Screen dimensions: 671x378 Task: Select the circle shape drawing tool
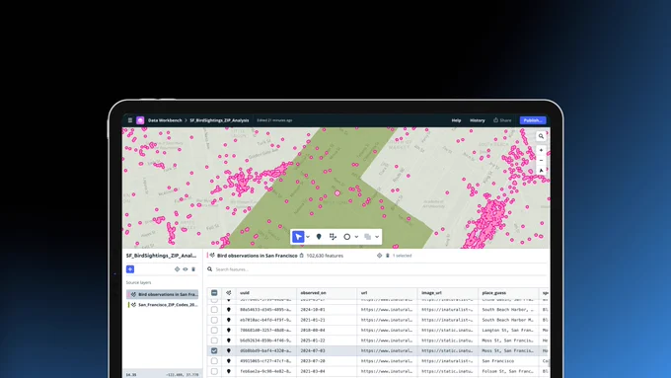347,237
